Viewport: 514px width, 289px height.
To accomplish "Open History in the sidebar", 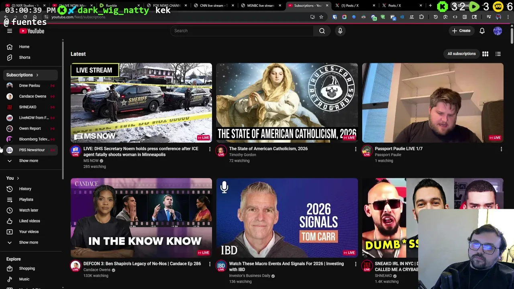I will coord(31,189).
